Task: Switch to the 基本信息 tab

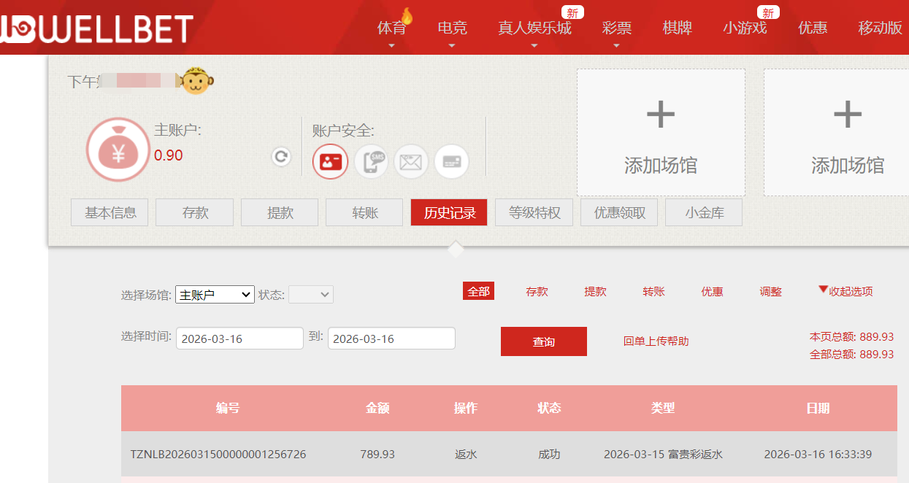Action: pyautogui.click(x=109, y=212)
